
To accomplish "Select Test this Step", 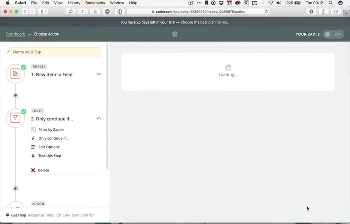I will pyautogui.click(x=50, y=156).
